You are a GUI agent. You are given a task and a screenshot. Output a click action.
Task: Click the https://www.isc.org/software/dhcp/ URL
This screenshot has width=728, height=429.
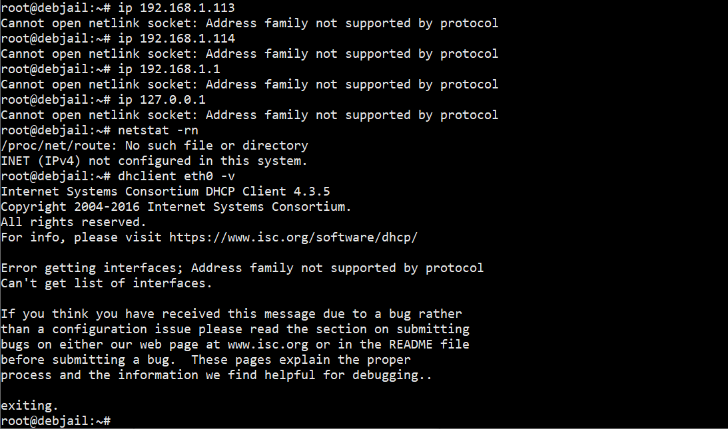294,237
